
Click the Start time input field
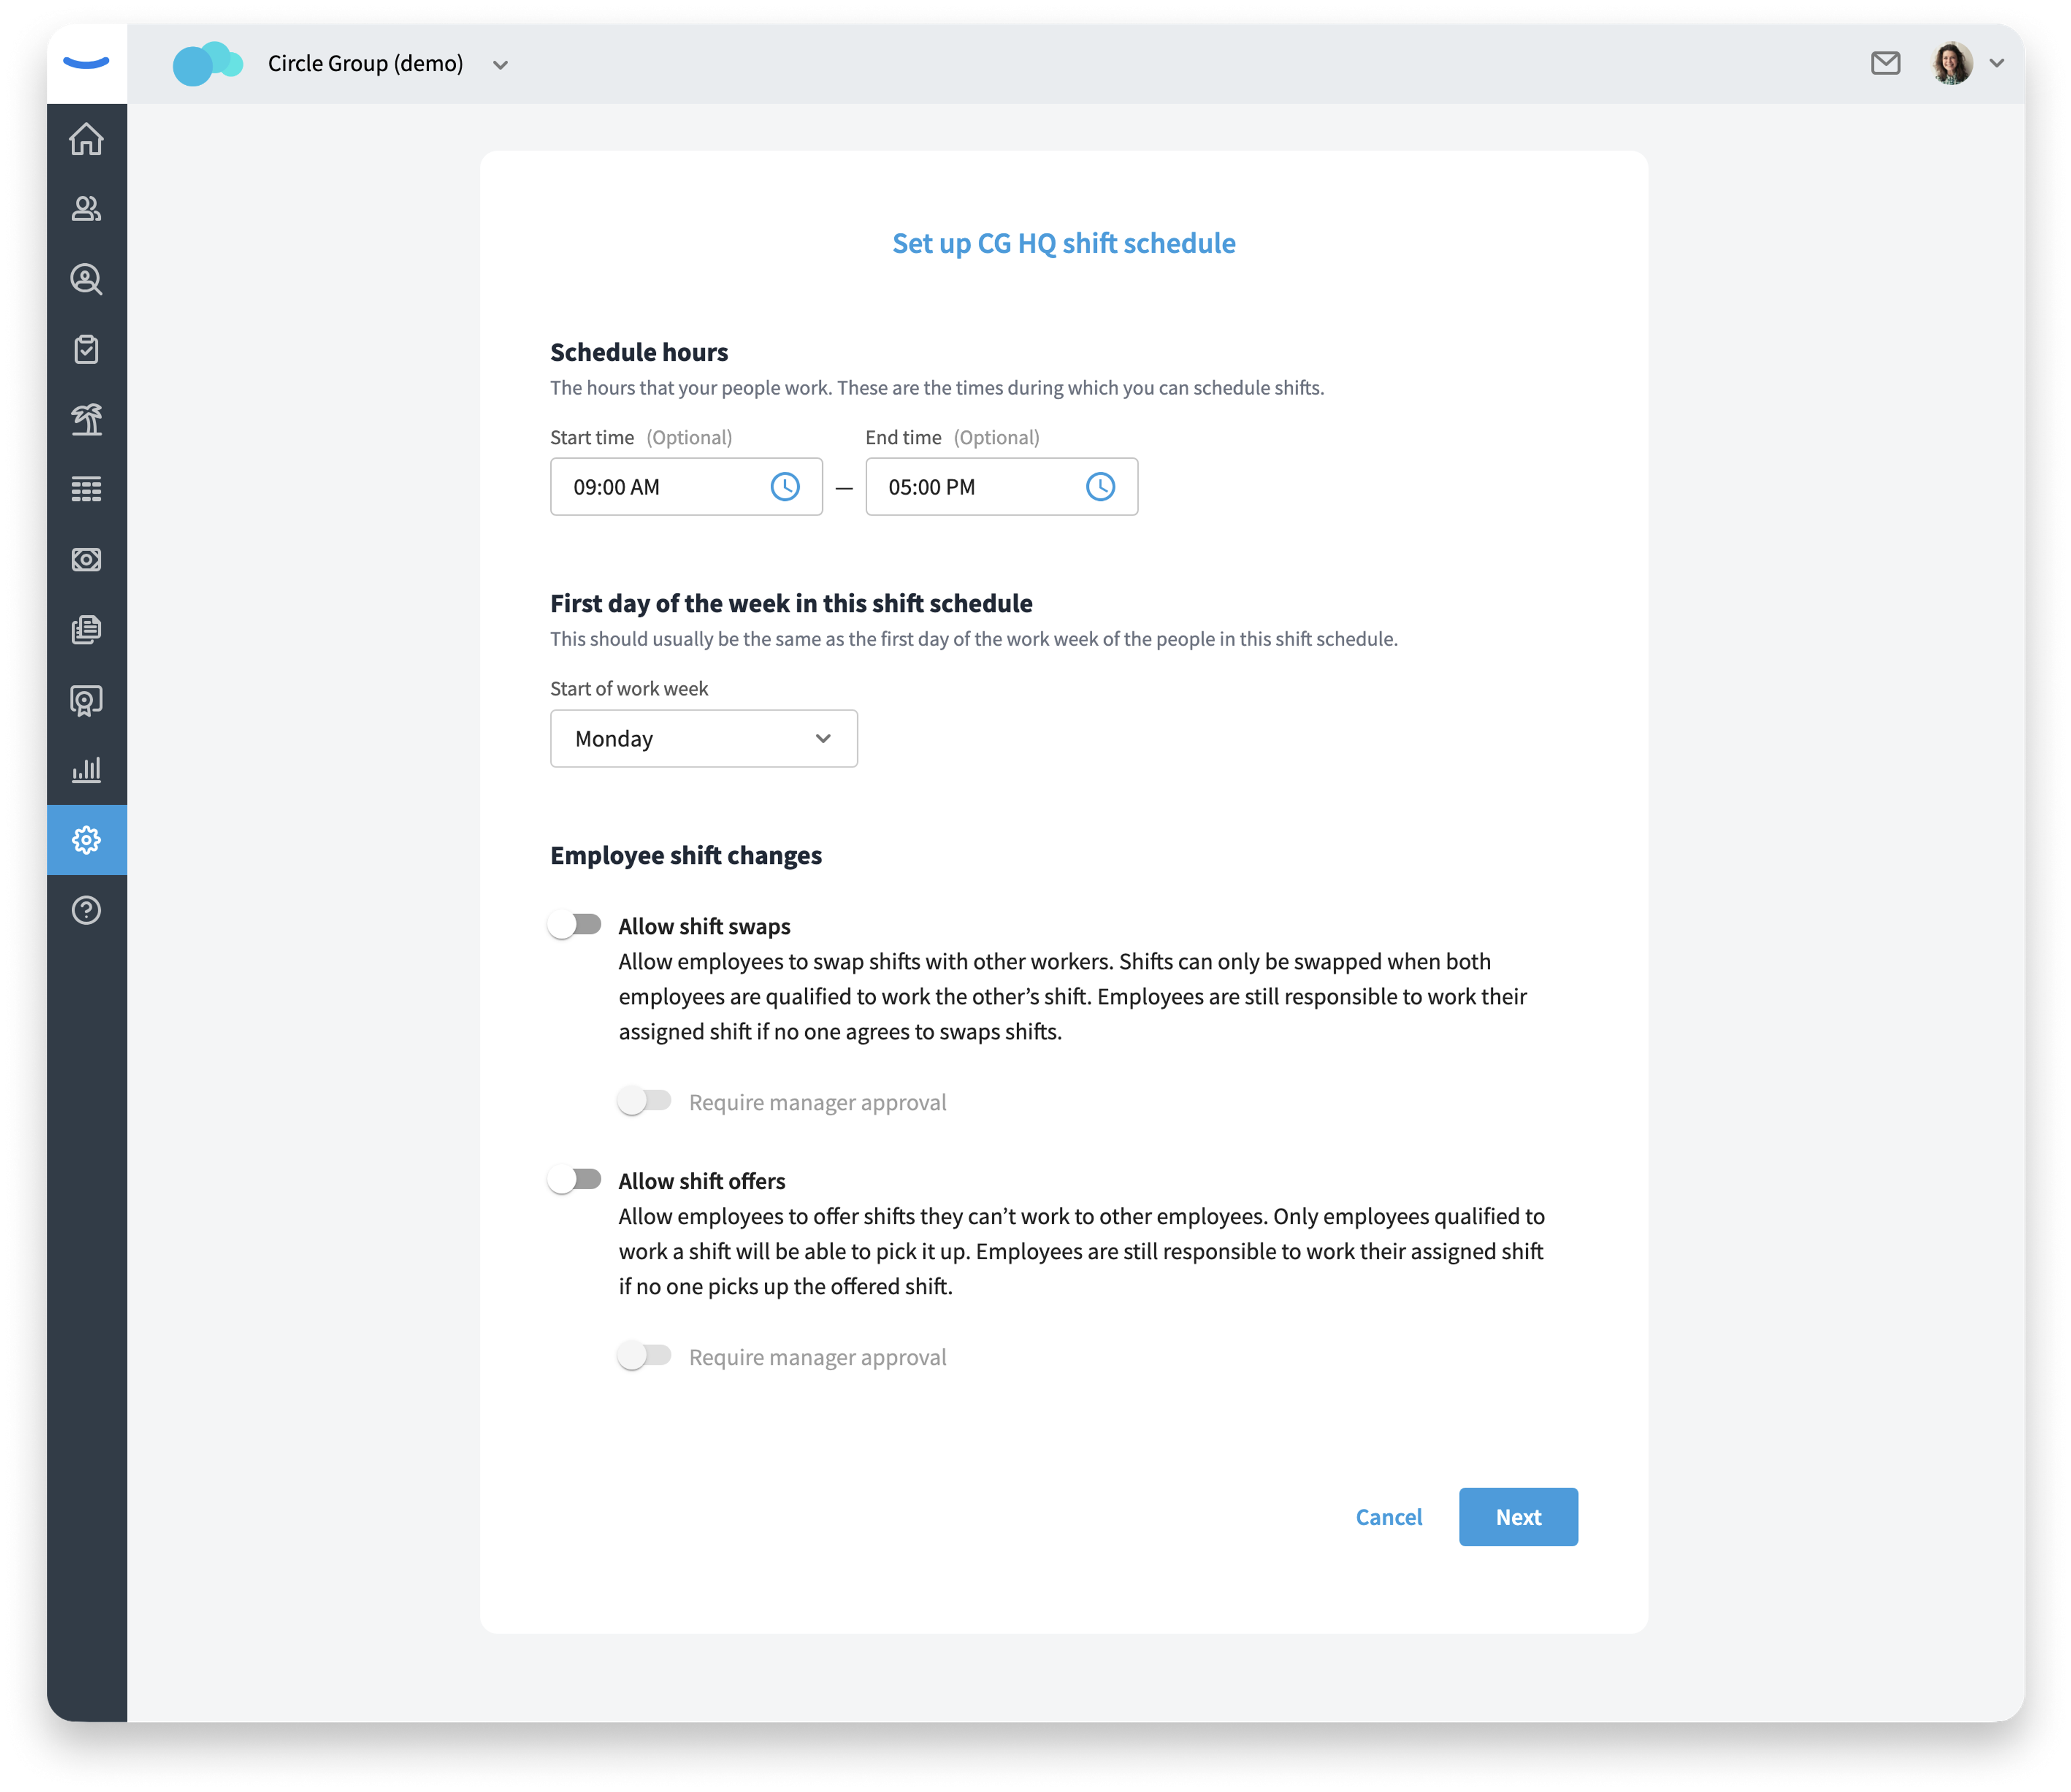(686, 487)
